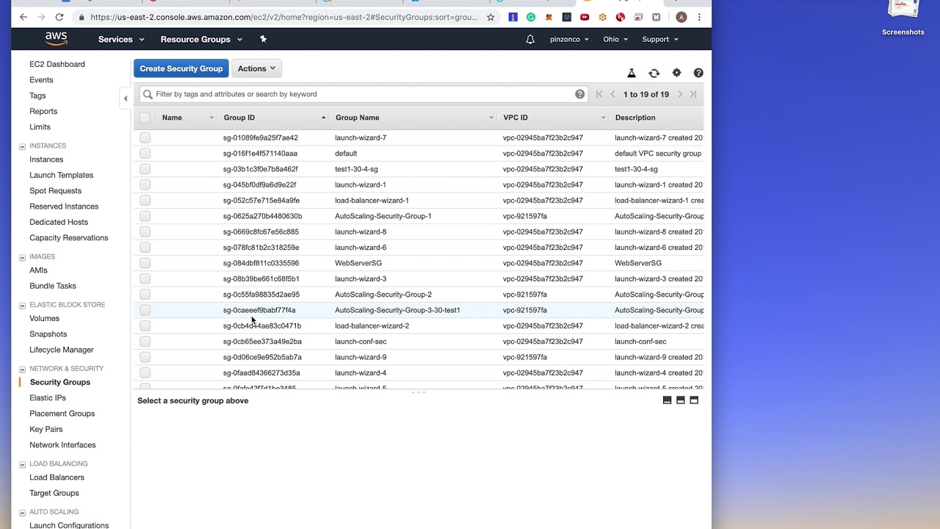Image resolution: width=940 pixels, height=529 pixels.
Task: Select the test1-30-4-sg row checkbox
Action: [x=145, y=169]
